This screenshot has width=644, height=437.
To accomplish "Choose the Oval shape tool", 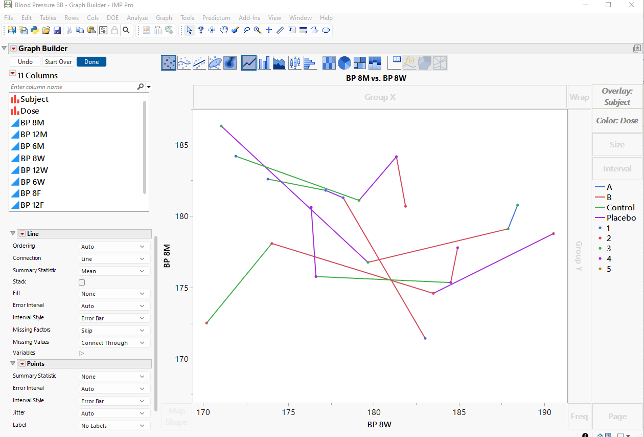I will [326, 30].
